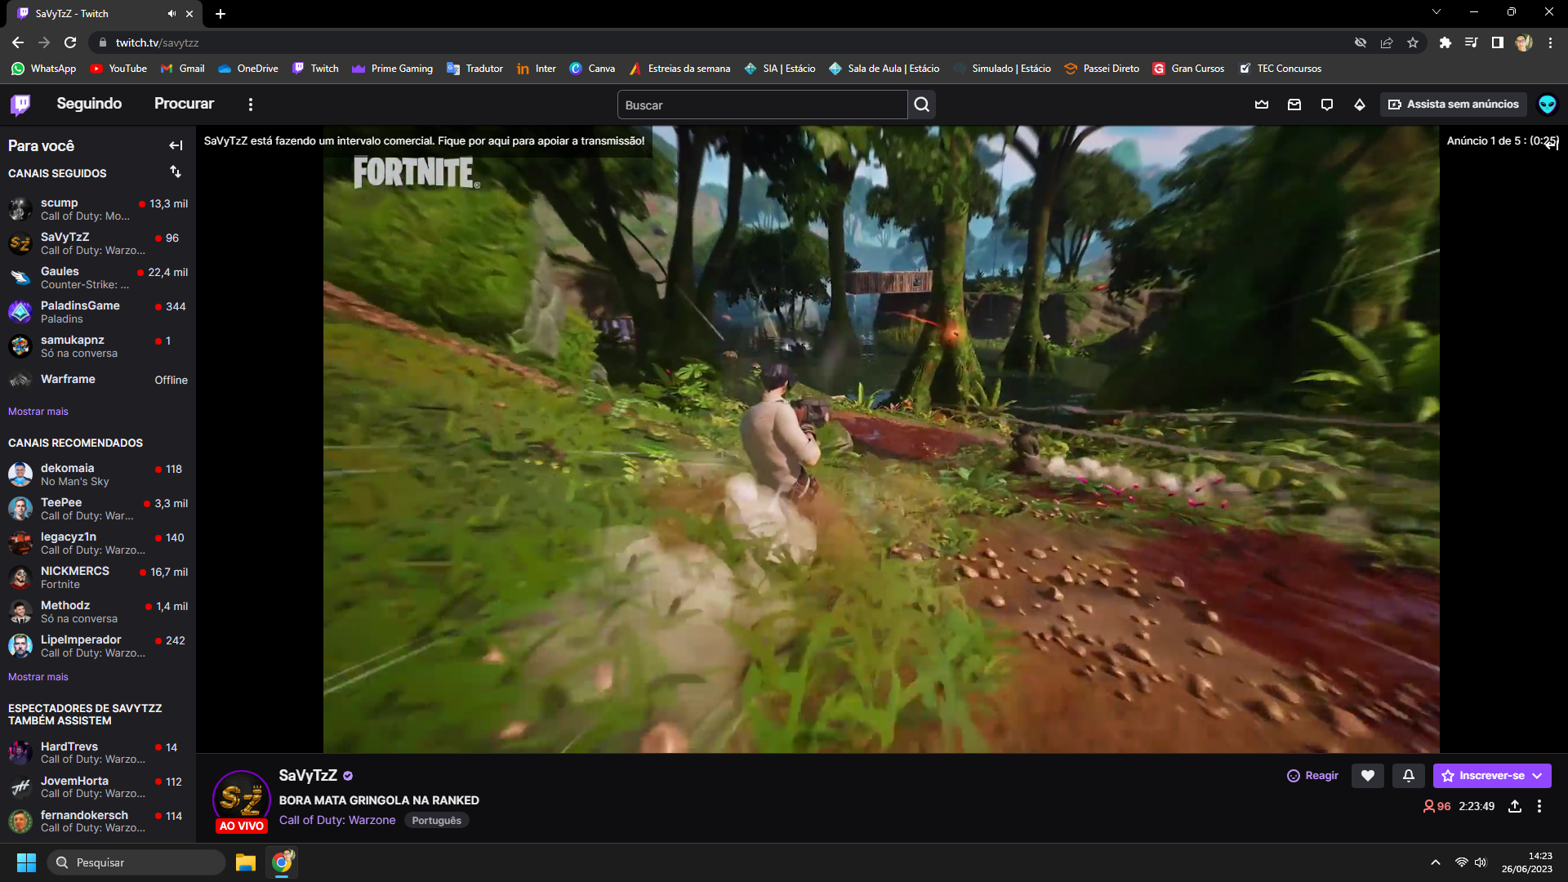Viewport: 1568px width, 882px height.
Task: Click the address bar URL
Action: 157,42
